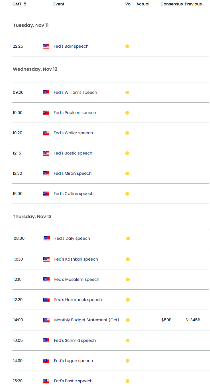The image size is (210, 388).
Task: Click the Consensus column header
Action: pyautogui.click(x=172, y=4)
